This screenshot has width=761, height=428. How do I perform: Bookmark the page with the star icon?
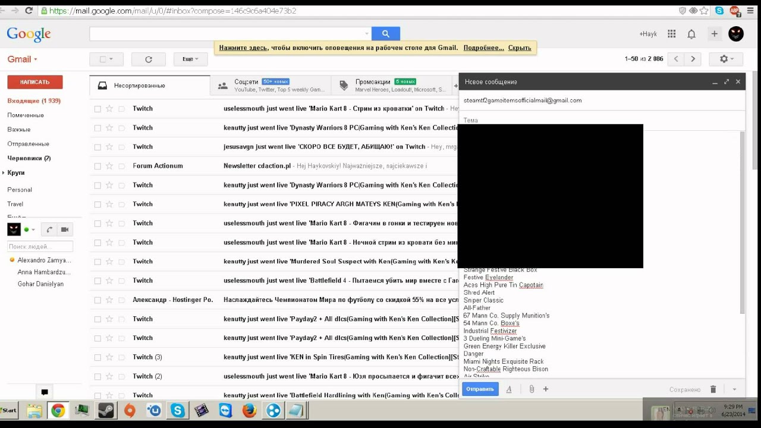pyautogui.click(x=705, y=11)
